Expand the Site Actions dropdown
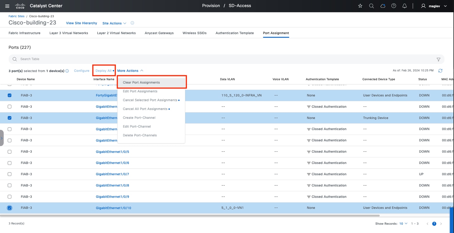This screenshot has width=454, height=233. pyautogui.click(x=114, y=23)
